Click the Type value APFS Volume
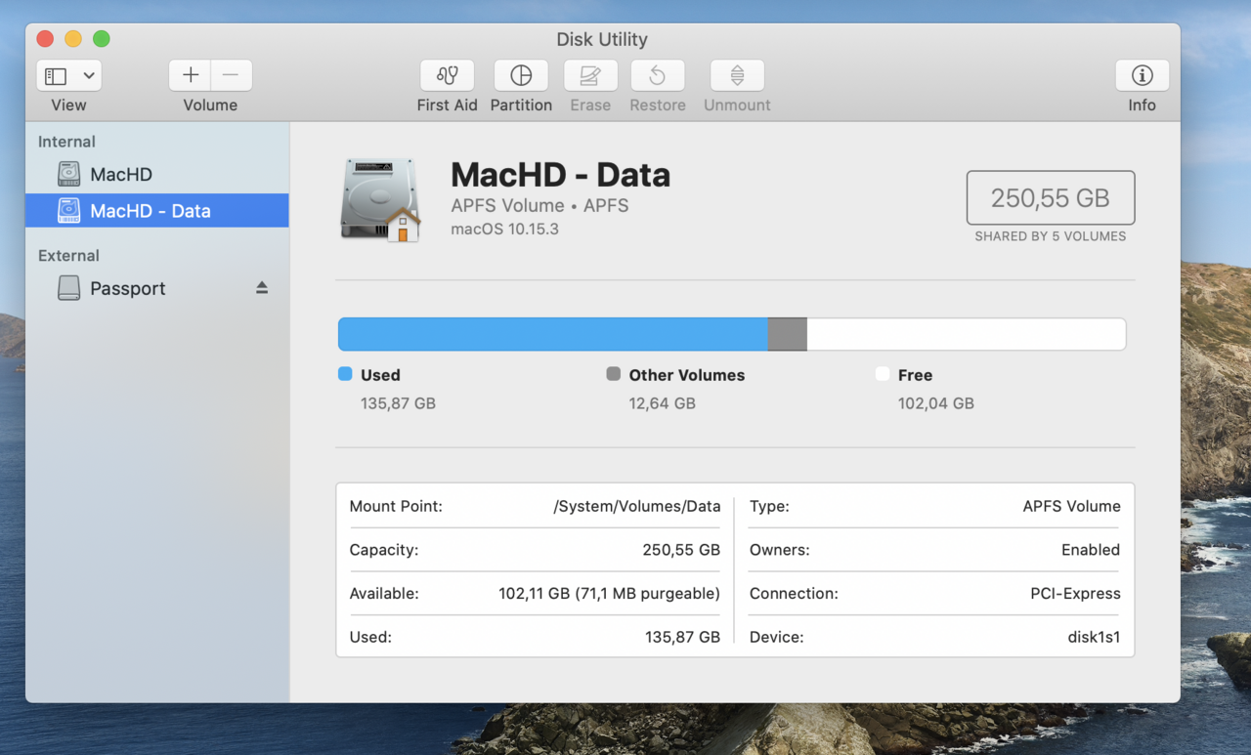 click(1071, 506)
